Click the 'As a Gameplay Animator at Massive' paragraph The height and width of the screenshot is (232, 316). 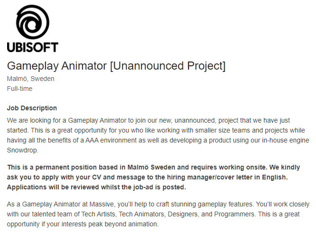pyautogui.click(x=158, y=214)
